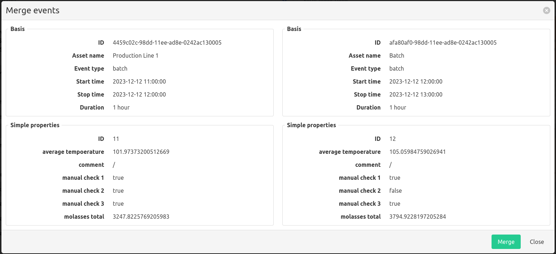Select ID afa80af0-98dd-11ee-ad8e-0242ac130005
Image resolution: width=556 pixels, height=254 pixels.
click(443, 43)
